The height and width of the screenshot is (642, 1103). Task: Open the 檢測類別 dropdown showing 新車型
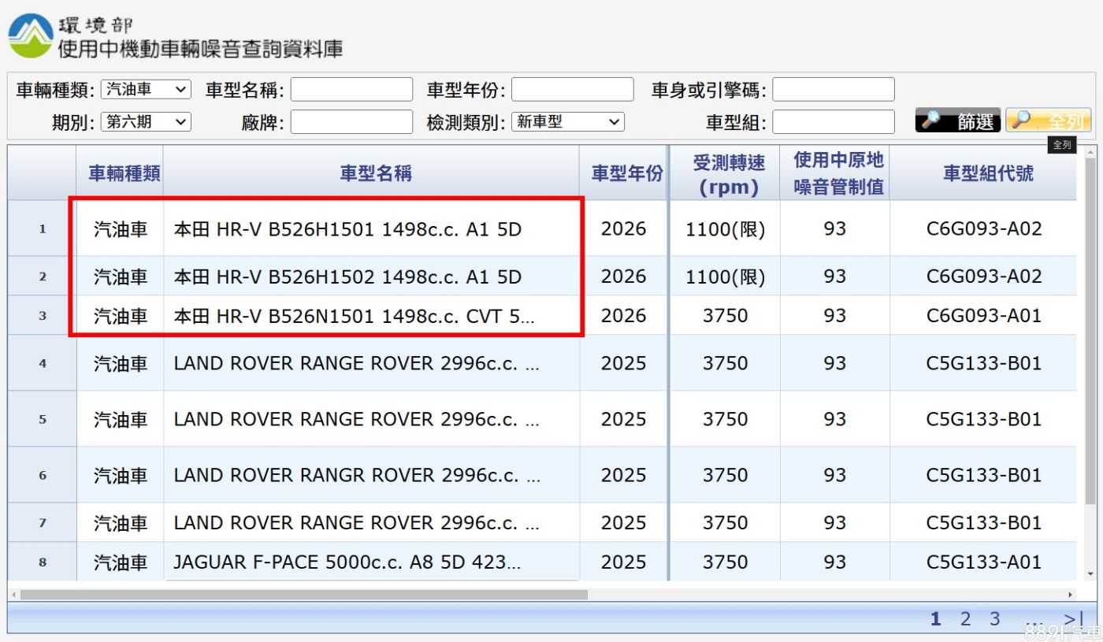tap(568, 122)
